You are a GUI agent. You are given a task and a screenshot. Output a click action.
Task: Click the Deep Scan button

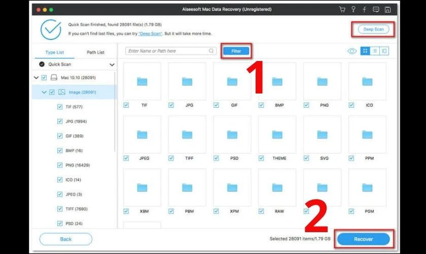pyautogui.click(x=373, y=29)
